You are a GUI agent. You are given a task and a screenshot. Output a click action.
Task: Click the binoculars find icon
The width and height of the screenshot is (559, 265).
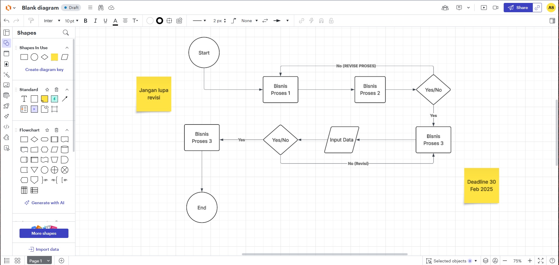pyautogui.click(x=101, y=8)
